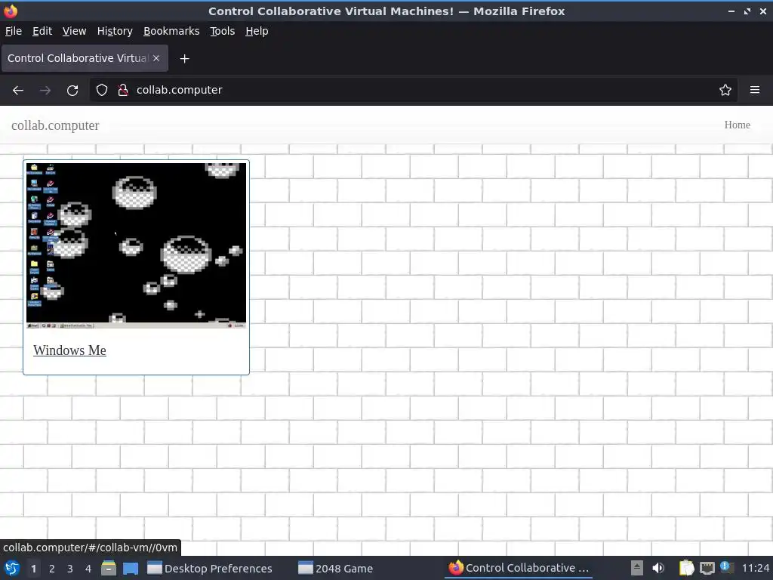Open a new tab with the plus button

click(184, 59)
